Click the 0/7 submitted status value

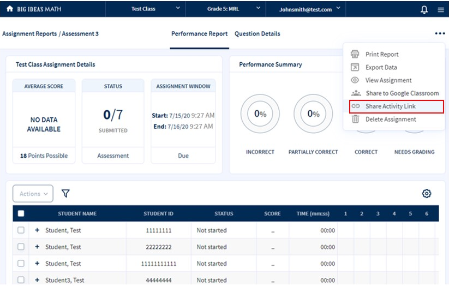pyautogui.click(x=113, y=115)
